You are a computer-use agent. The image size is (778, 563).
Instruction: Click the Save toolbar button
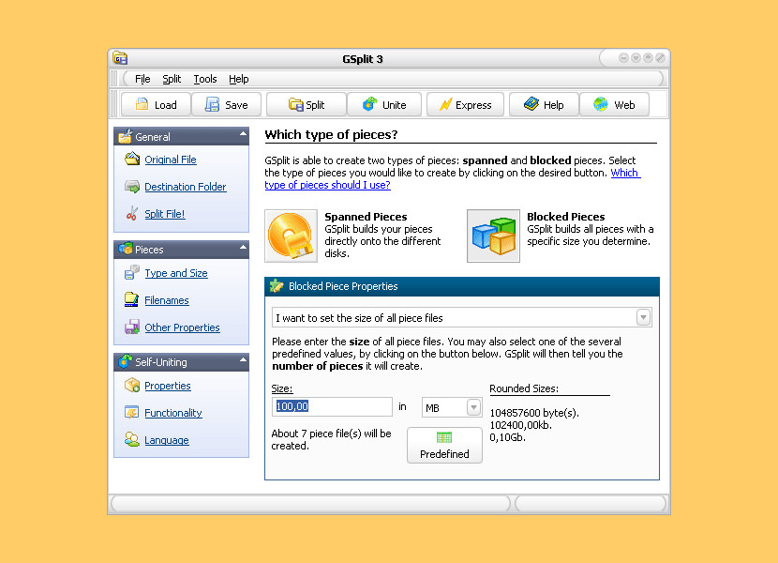click(x=226, y=104)
